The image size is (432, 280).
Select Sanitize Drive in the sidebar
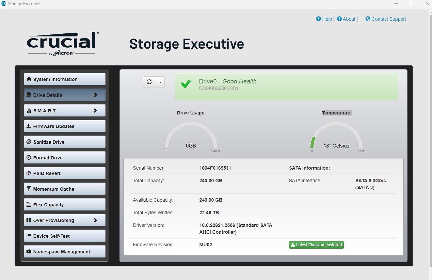tap(64, 142)
